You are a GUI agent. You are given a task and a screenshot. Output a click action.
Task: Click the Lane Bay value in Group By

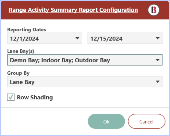22,82
